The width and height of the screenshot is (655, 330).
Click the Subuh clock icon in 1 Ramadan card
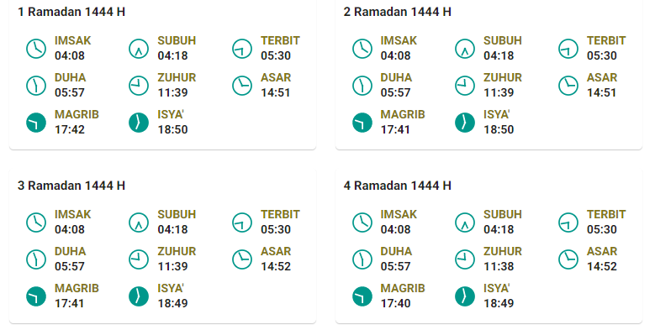click(x=139, y=49)
